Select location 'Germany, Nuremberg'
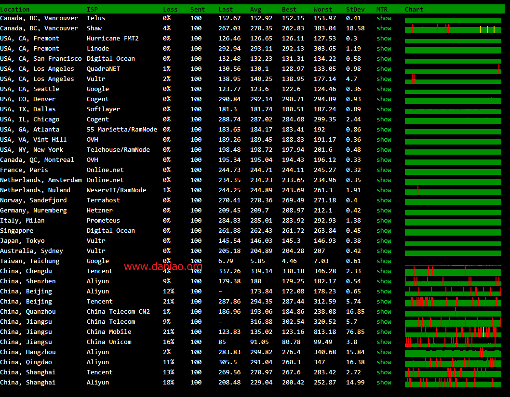This screenshot has height=397, width=510. [33, 211]
